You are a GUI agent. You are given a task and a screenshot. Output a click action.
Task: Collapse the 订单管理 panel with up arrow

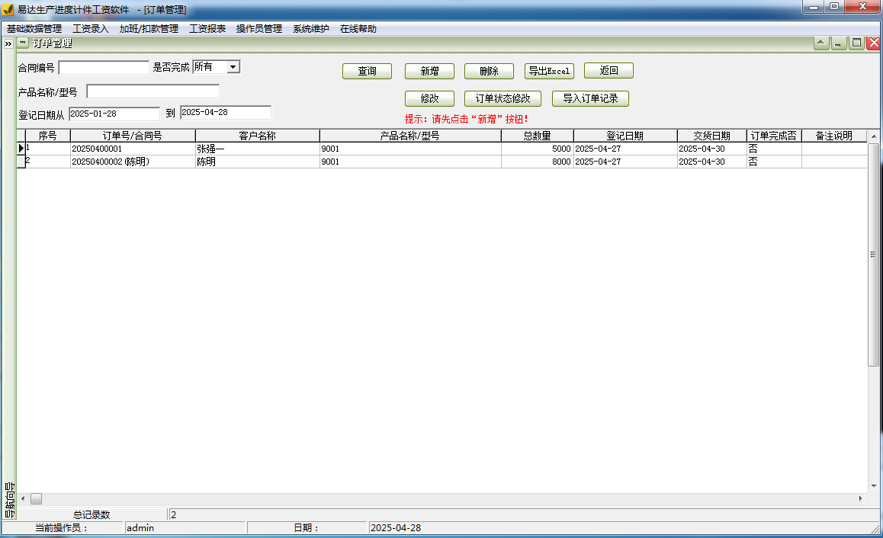click(x=820, y=43)
